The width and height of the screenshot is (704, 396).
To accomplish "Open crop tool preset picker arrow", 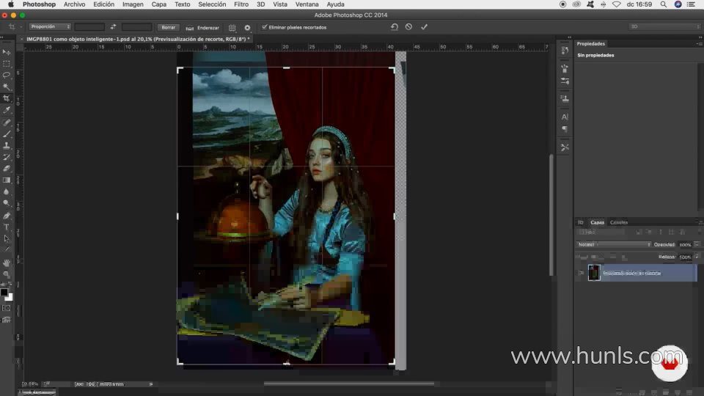I will 21,27.
